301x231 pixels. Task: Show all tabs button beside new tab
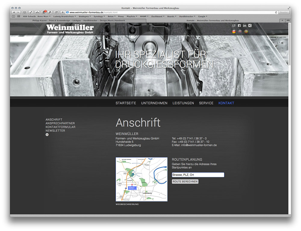[x=288, y=20]
